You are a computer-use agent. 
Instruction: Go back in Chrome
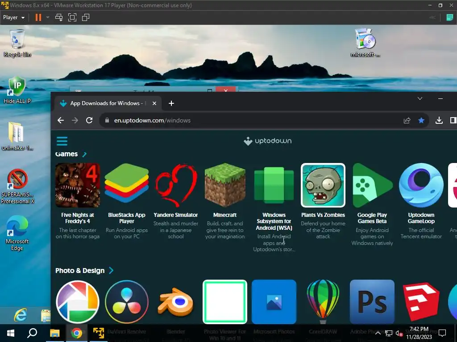click(61, 120)
